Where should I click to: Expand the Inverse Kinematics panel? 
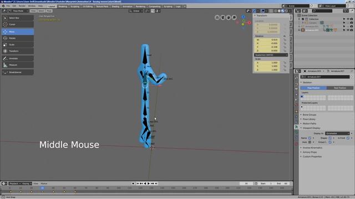312,148
